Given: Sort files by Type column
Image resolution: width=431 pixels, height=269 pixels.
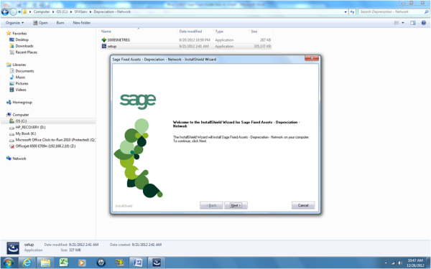Looking at the screenshot, I should [219, 32].
